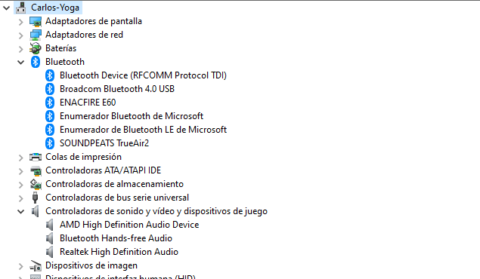Select Bluetooth Device (RFCOMM Protocol TDI)
480x279 pixels.
(143, 75)
